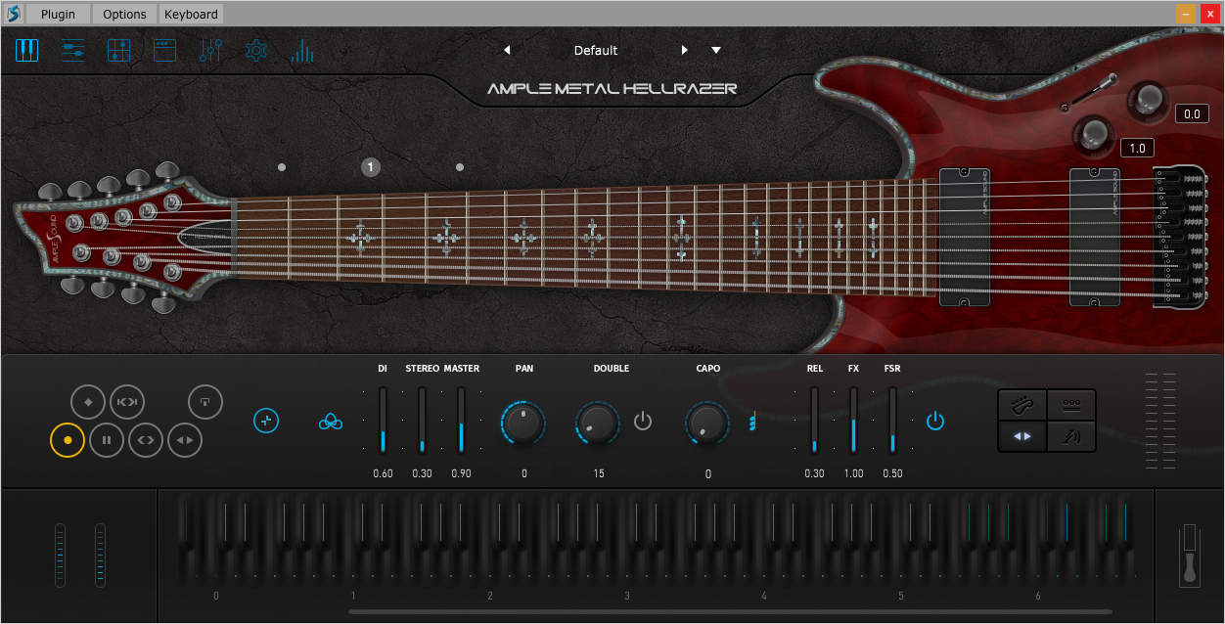Minimize the plugin window
The image size is (1225, 624).
tap(1186, 14)
